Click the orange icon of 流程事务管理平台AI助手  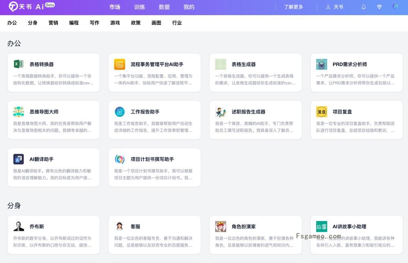coord(120,64)
